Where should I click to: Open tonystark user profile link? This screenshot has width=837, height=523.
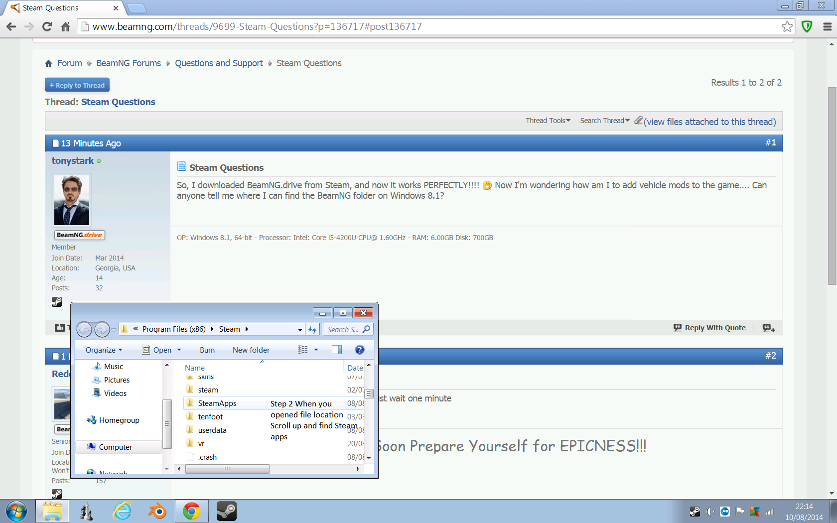(73, 161)
